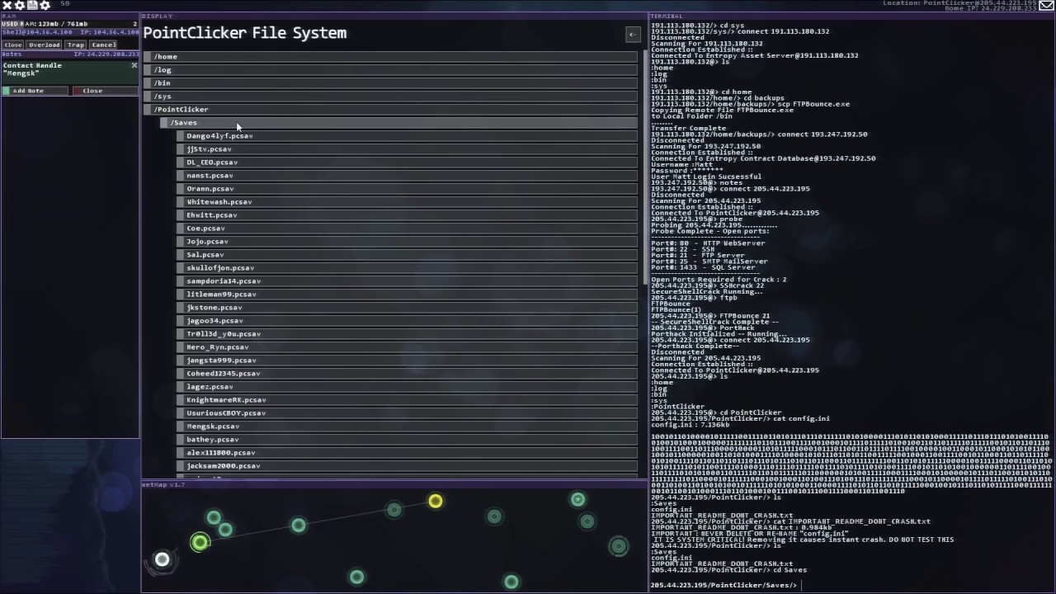Click the Cancel shell button
The width and height of the screenshot is (1056, 594).
pyautogui.click(x=103, y=45)
